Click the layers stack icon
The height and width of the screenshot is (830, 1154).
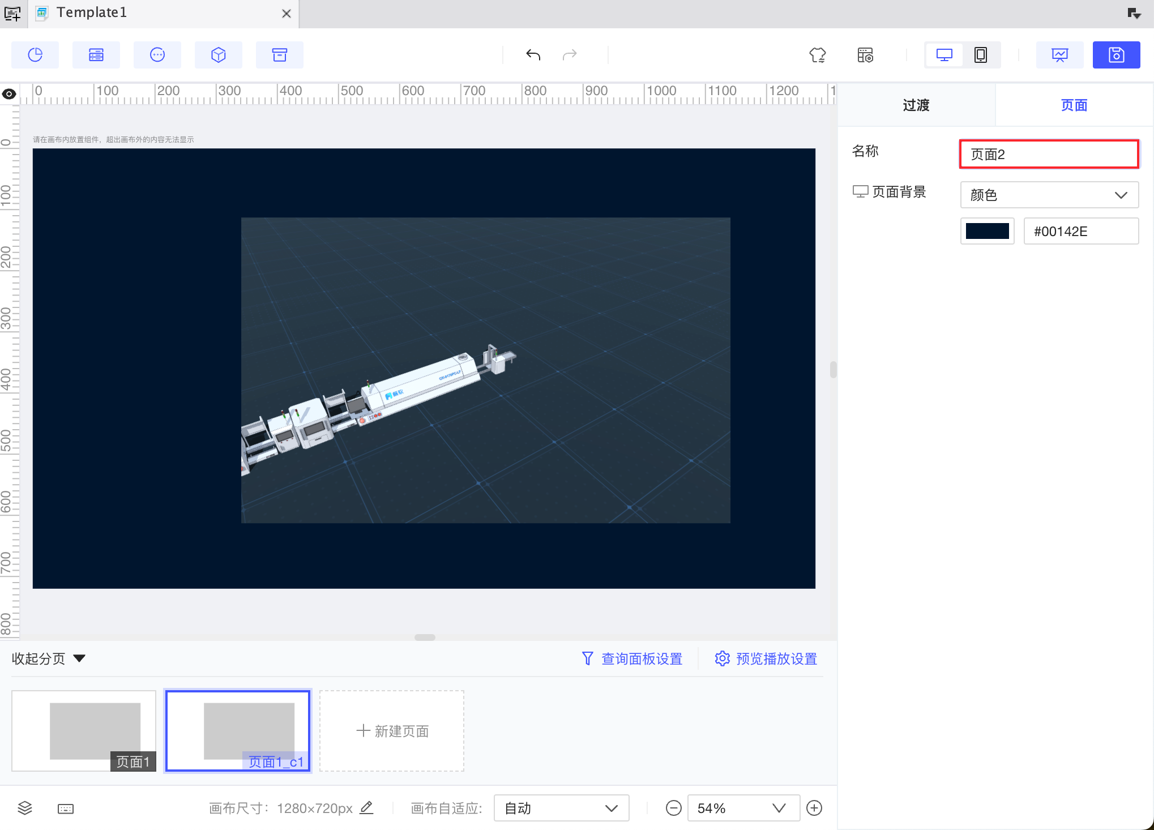coord(25,808)
